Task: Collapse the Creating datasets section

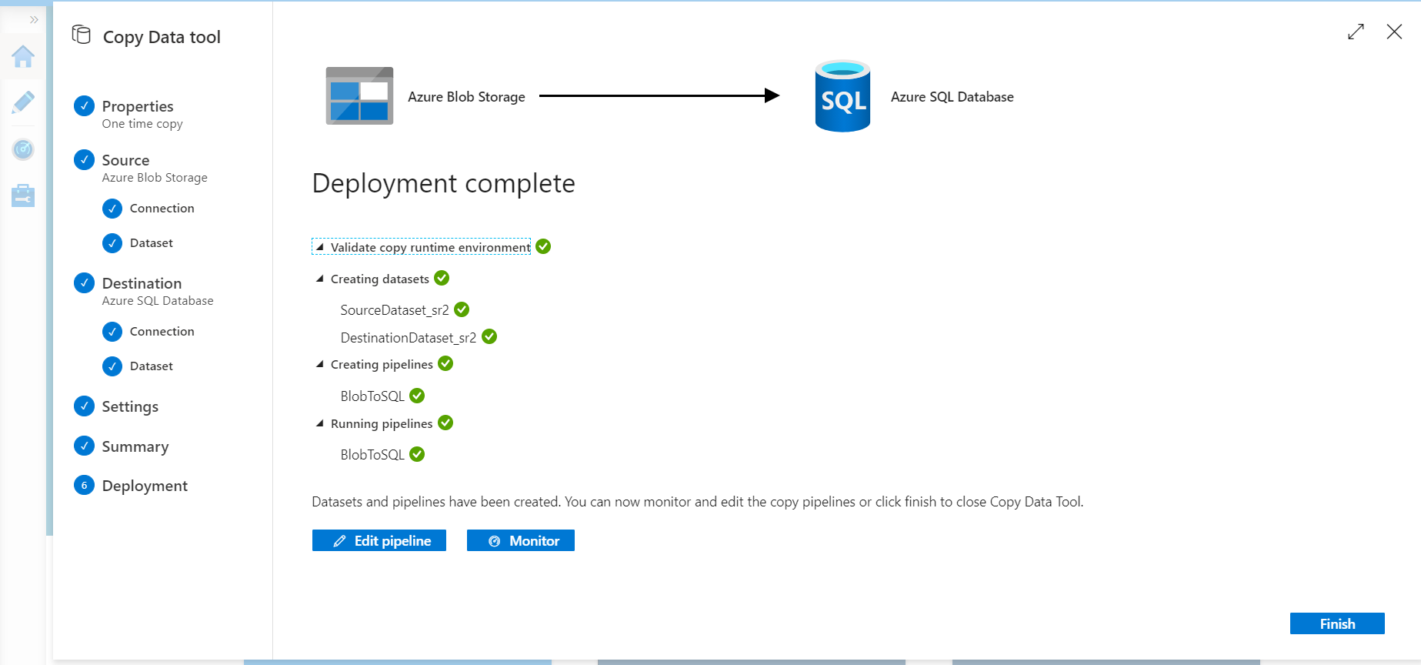Action: (320, 279)
